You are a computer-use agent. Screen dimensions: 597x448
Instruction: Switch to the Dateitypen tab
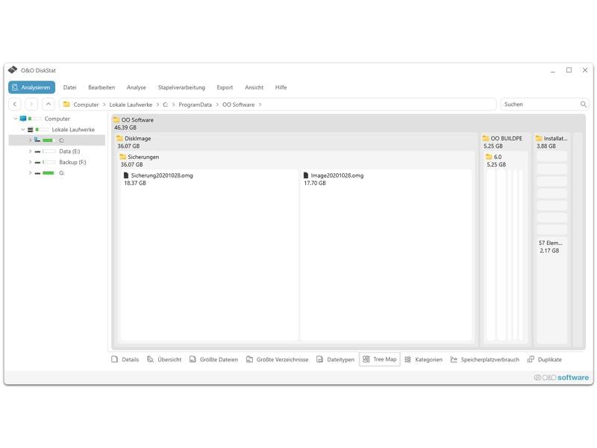pos(335,359)
